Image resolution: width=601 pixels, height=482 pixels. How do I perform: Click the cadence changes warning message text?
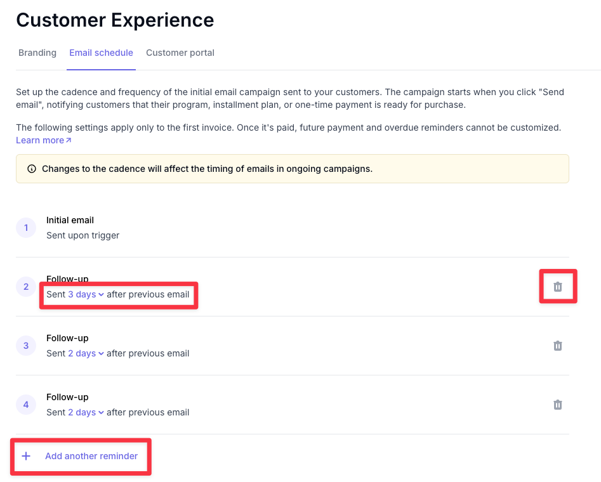coord(208,169)
